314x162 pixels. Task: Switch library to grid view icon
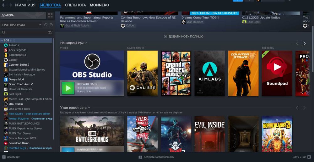pyautogui.click(x=50, y=15)
